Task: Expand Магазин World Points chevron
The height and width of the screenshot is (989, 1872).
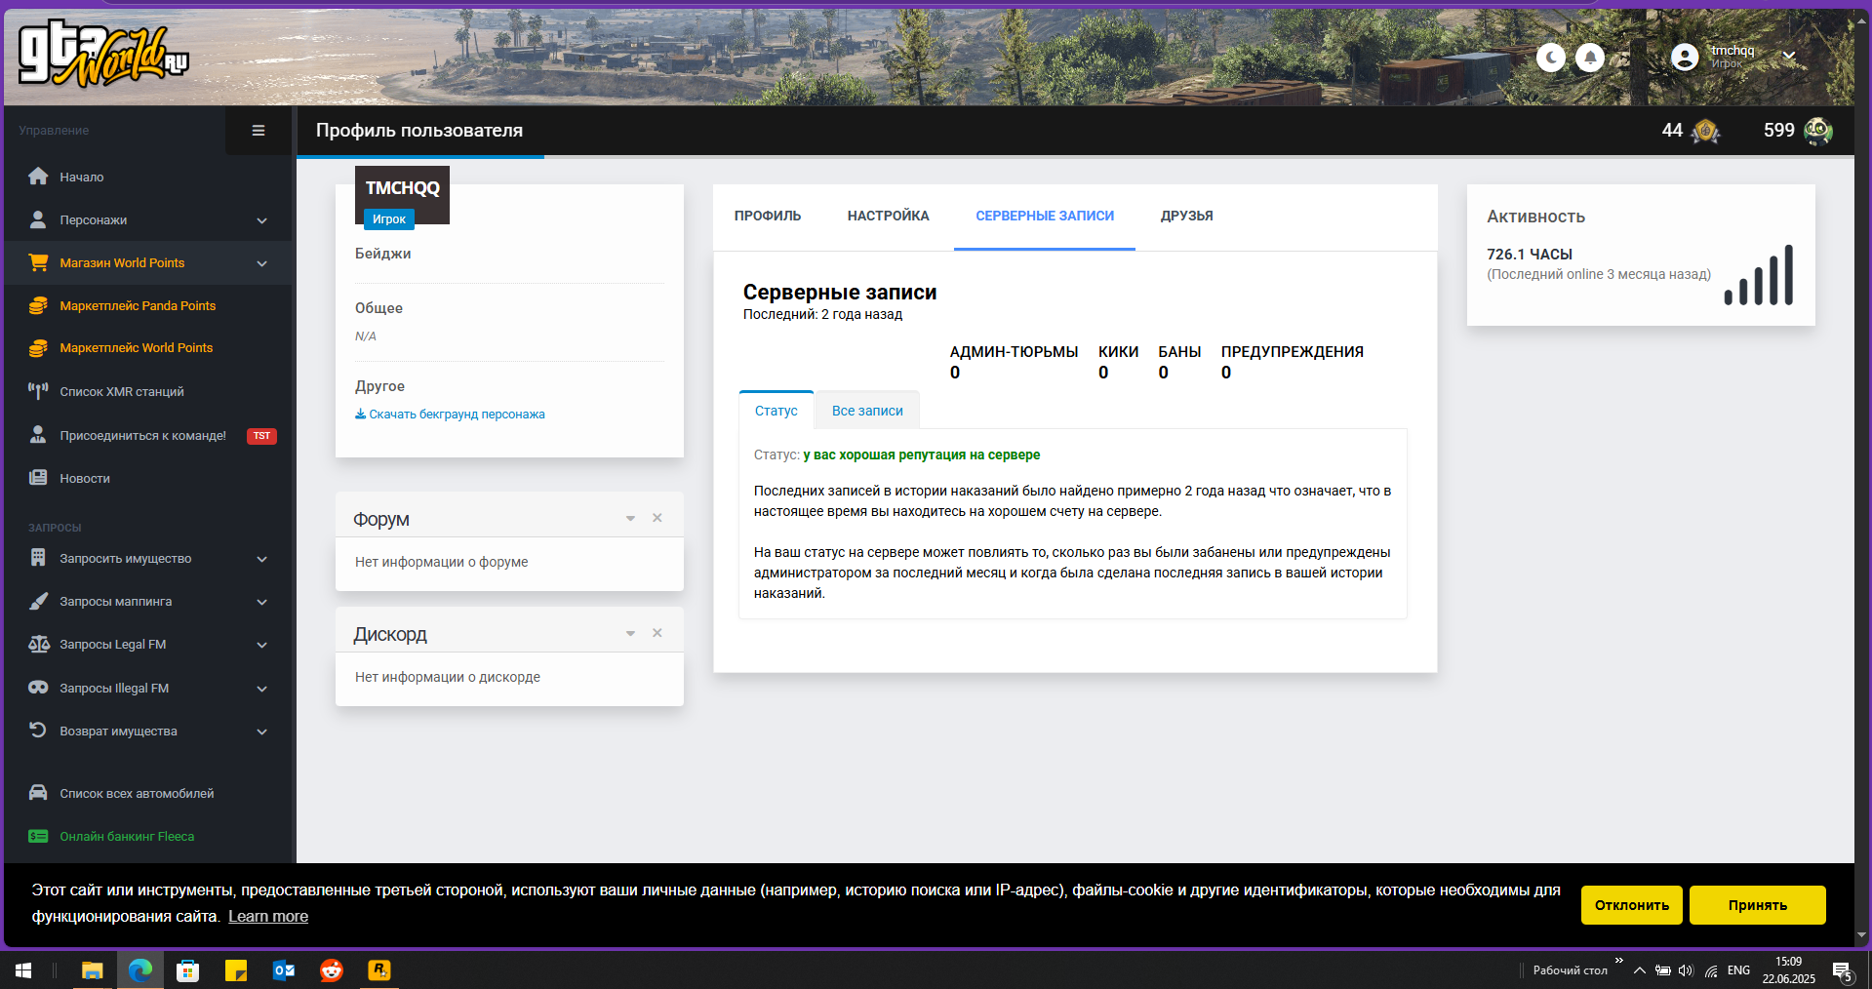Action: (261, 263)
